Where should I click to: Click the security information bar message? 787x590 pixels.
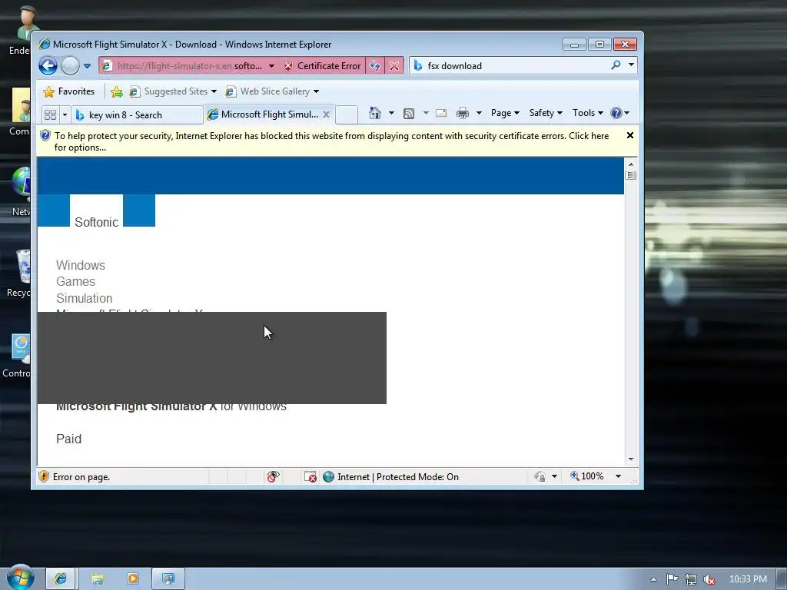tap(331, 141)
